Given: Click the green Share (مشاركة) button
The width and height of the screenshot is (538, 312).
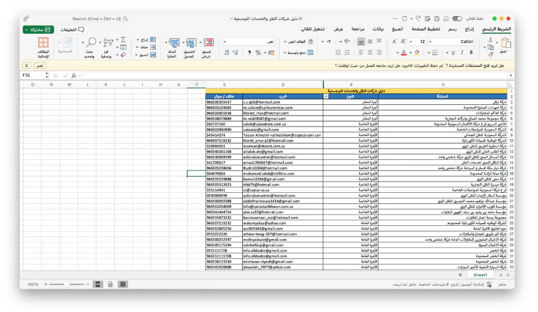Looking at the screenshot, I should 38,29.
